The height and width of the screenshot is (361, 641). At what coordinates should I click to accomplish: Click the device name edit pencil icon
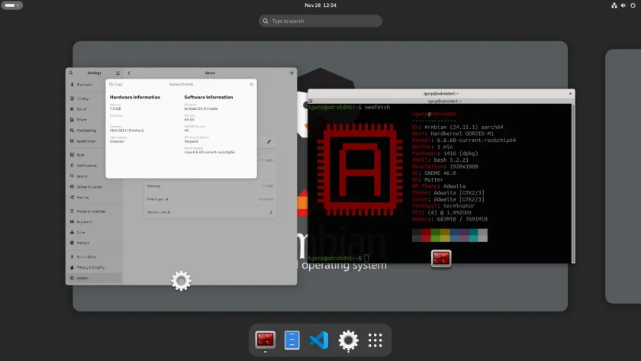[269, 141]
